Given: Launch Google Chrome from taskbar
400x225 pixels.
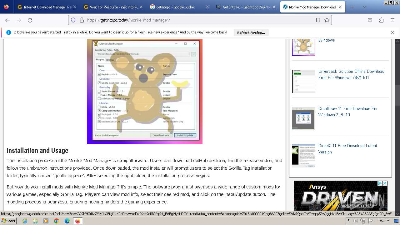Looking at the screenshot, I should coord(57,221).
